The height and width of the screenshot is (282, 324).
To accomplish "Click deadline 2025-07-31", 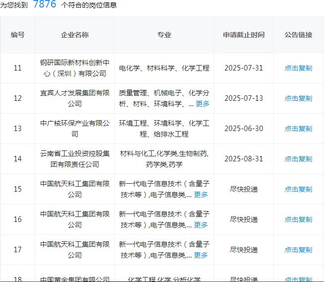I will [243, 68].
